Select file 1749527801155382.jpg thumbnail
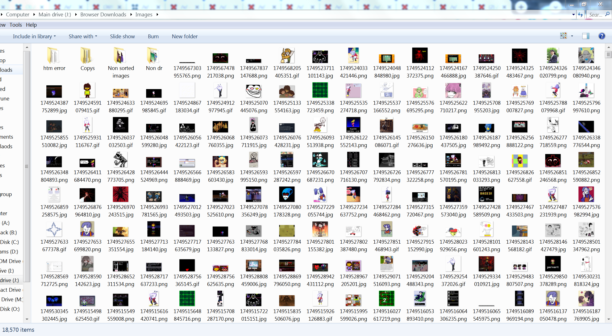612x336 pixels. coord(320,229)
